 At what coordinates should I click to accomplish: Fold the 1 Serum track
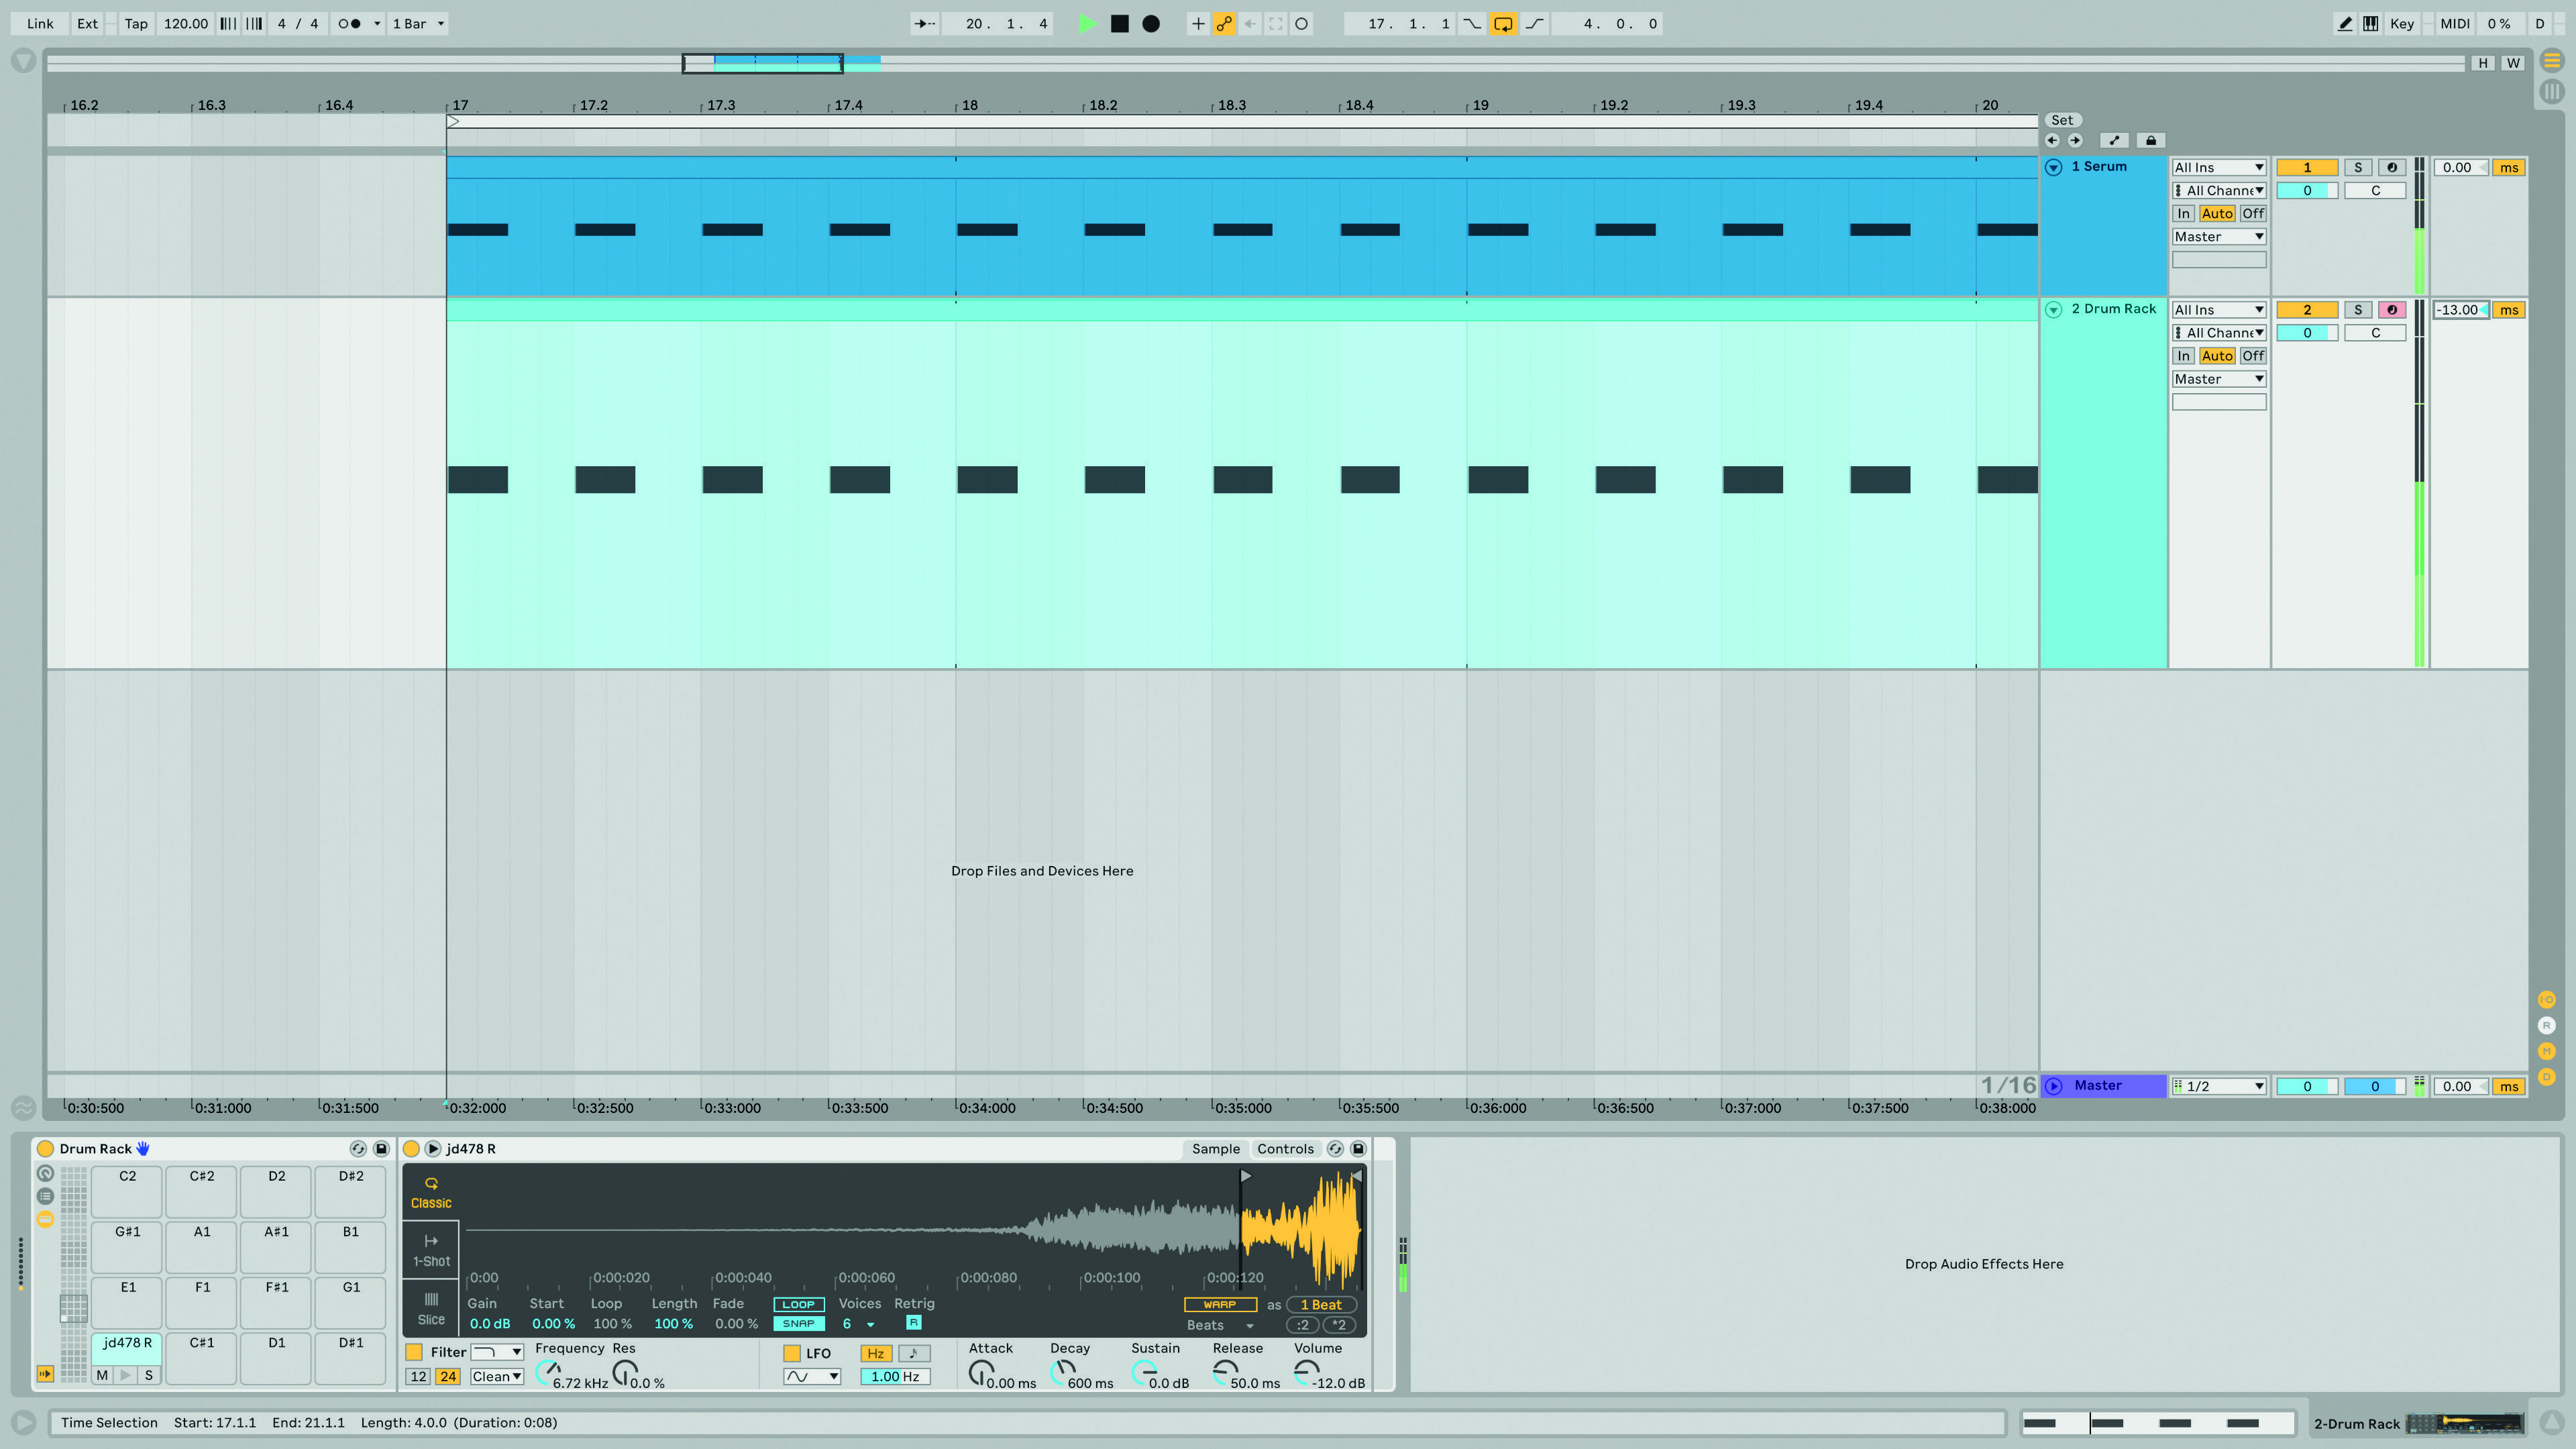pyautogui.click(x=2053, y=168)
